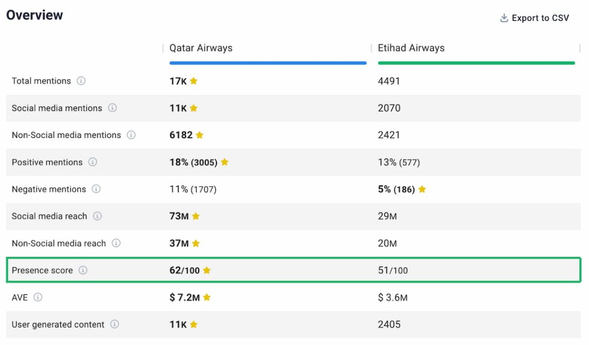The width and height of the screenshot is (589, 345).
Task: Select the Qatar Airways column header
Action: tap(201, 48)
